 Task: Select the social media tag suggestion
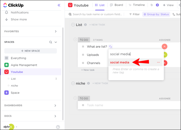coord(120,62)
